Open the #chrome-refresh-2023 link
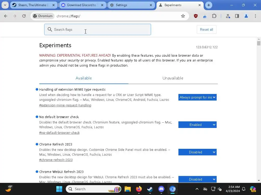 pos(56,160)
